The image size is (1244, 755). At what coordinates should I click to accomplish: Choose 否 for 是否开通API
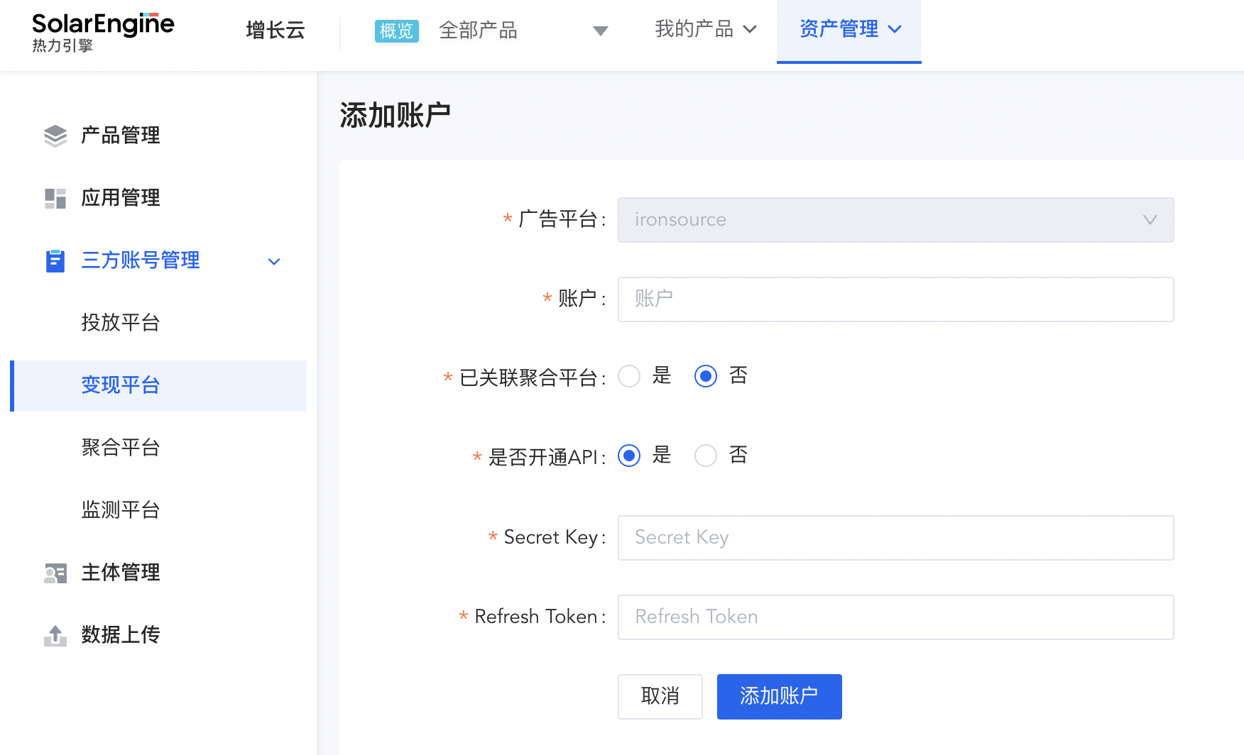point(705,456)
